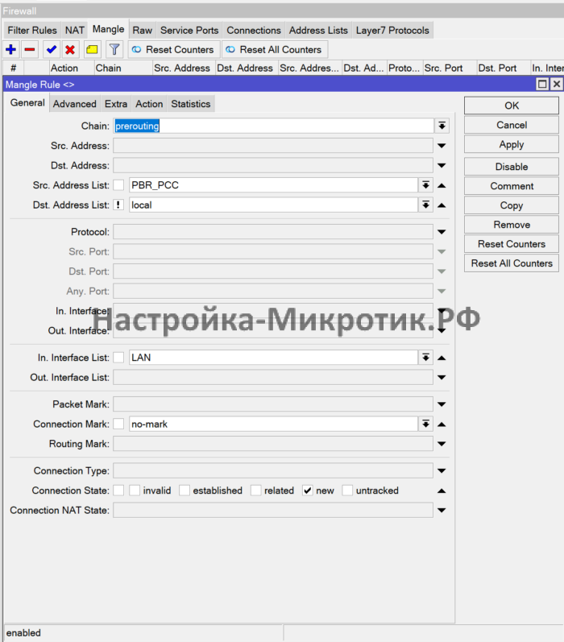Click the Apply button
The width and height of the screenshot is (564, 642).
511,144
